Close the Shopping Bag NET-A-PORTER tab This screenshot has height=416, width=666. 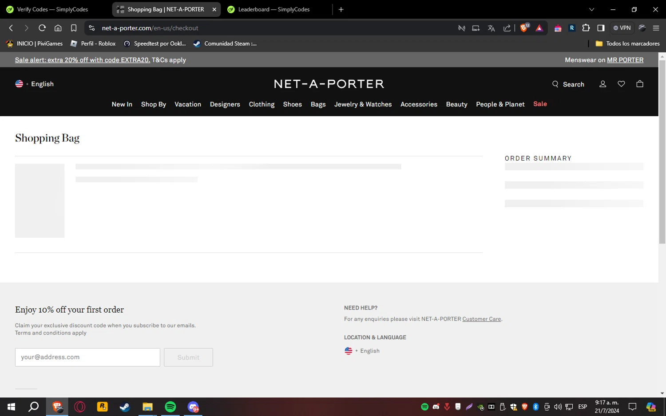coord(214,9)
